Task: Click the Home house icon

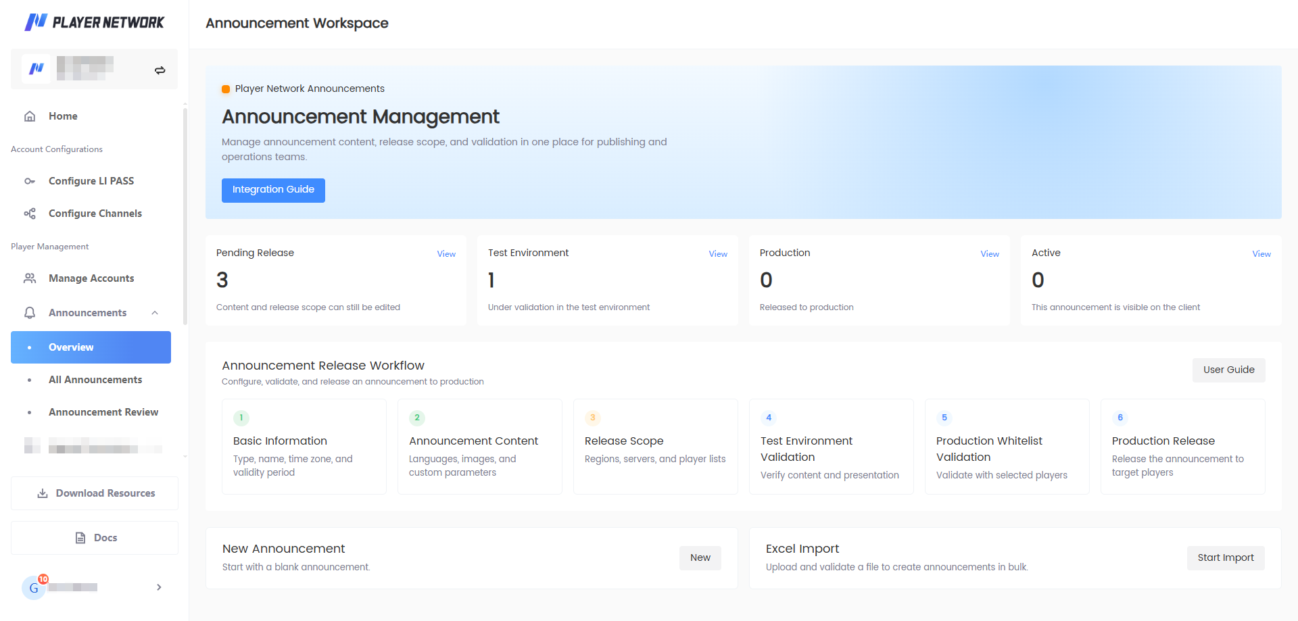Action: [30, 116]
